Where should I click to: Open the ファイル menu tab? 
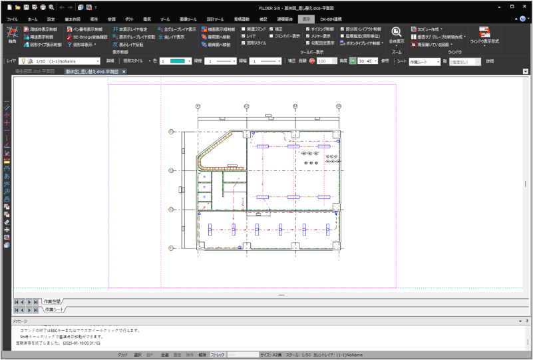click(12, 20)
